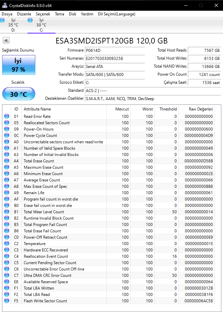Click the status orb for Remain Life
The width and height of the screenshot is (223, 312).
7,192
